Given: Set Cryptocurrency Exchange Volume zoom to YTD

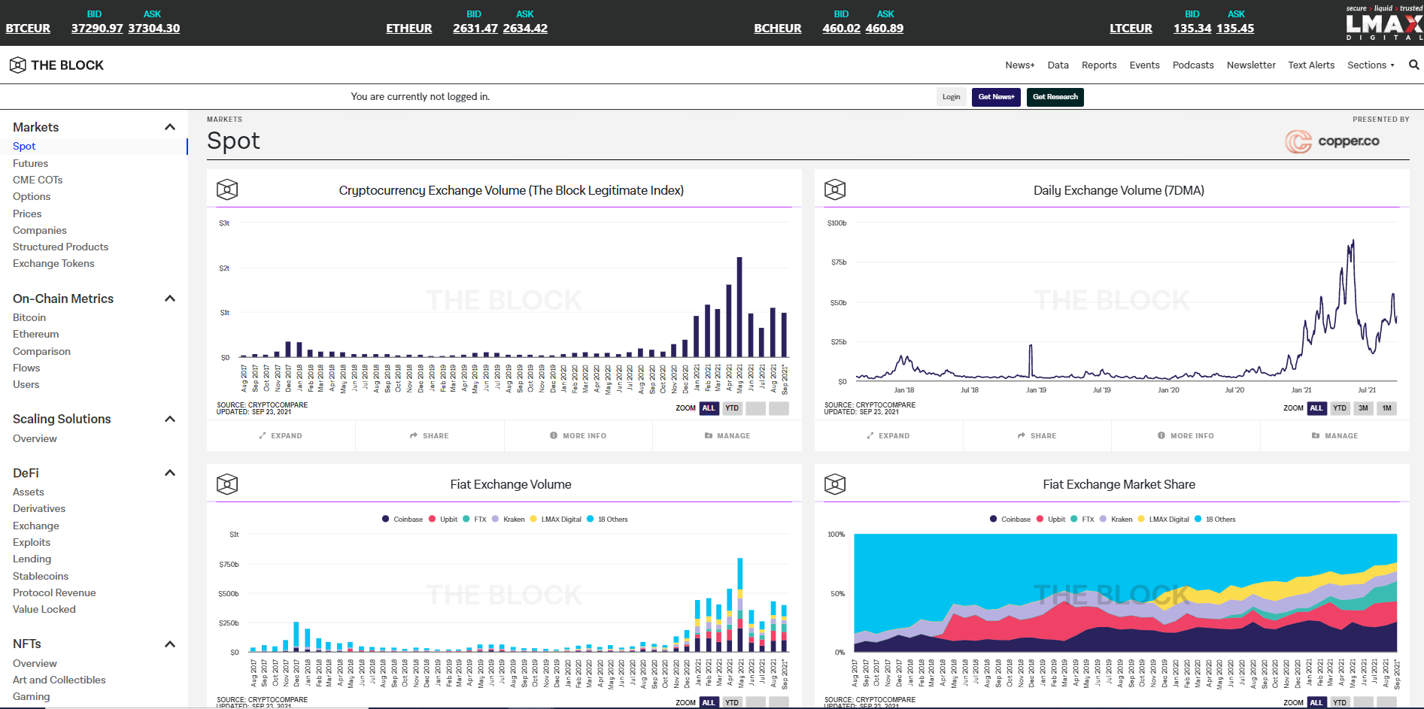Looking at the screenshot, I should click(x=732, y=408).
